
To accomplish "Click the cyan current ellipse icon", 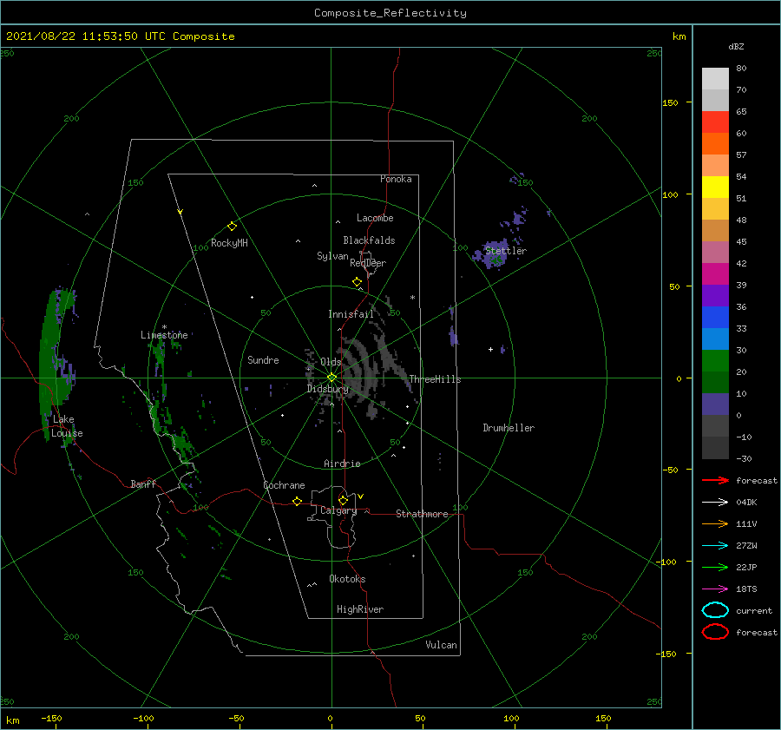I will point(715,610).
